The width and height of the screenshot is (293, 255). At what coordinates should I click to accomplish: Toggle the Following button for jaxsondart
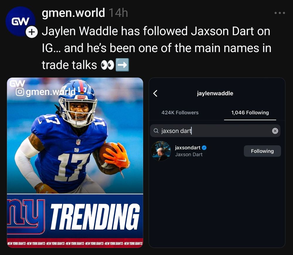tap(262, 151)
